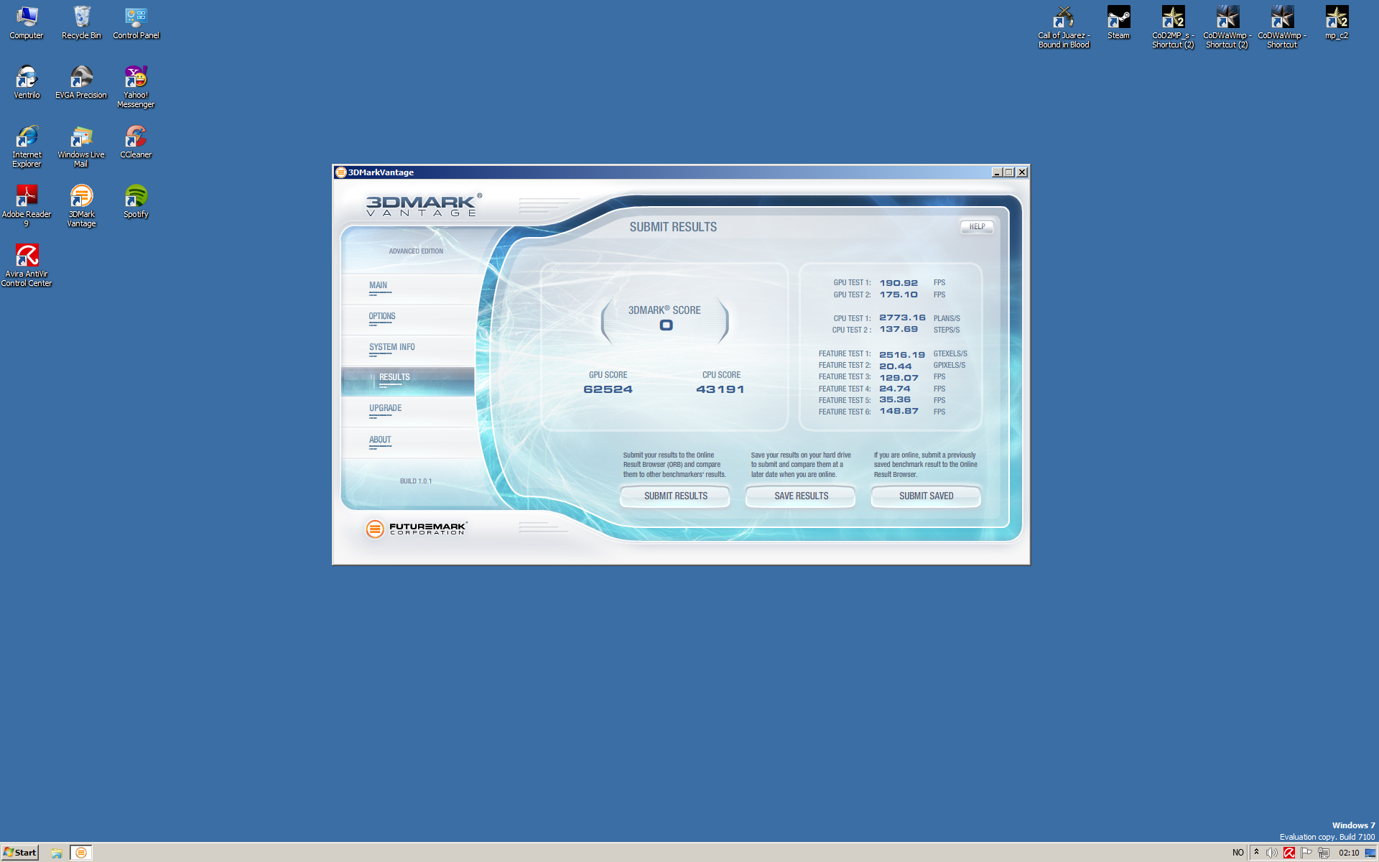Click the FEATURE TEST 2 value 20.44
Viewport: 1379px width, 862px height.
click(x=895, y=366)
